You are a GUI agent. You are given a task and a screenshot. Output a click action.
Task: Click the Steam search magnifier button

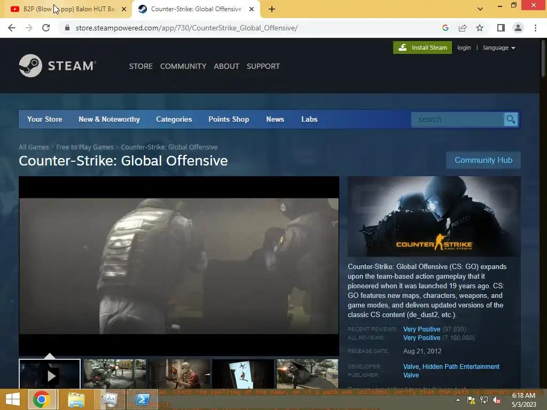coord(511,119)
